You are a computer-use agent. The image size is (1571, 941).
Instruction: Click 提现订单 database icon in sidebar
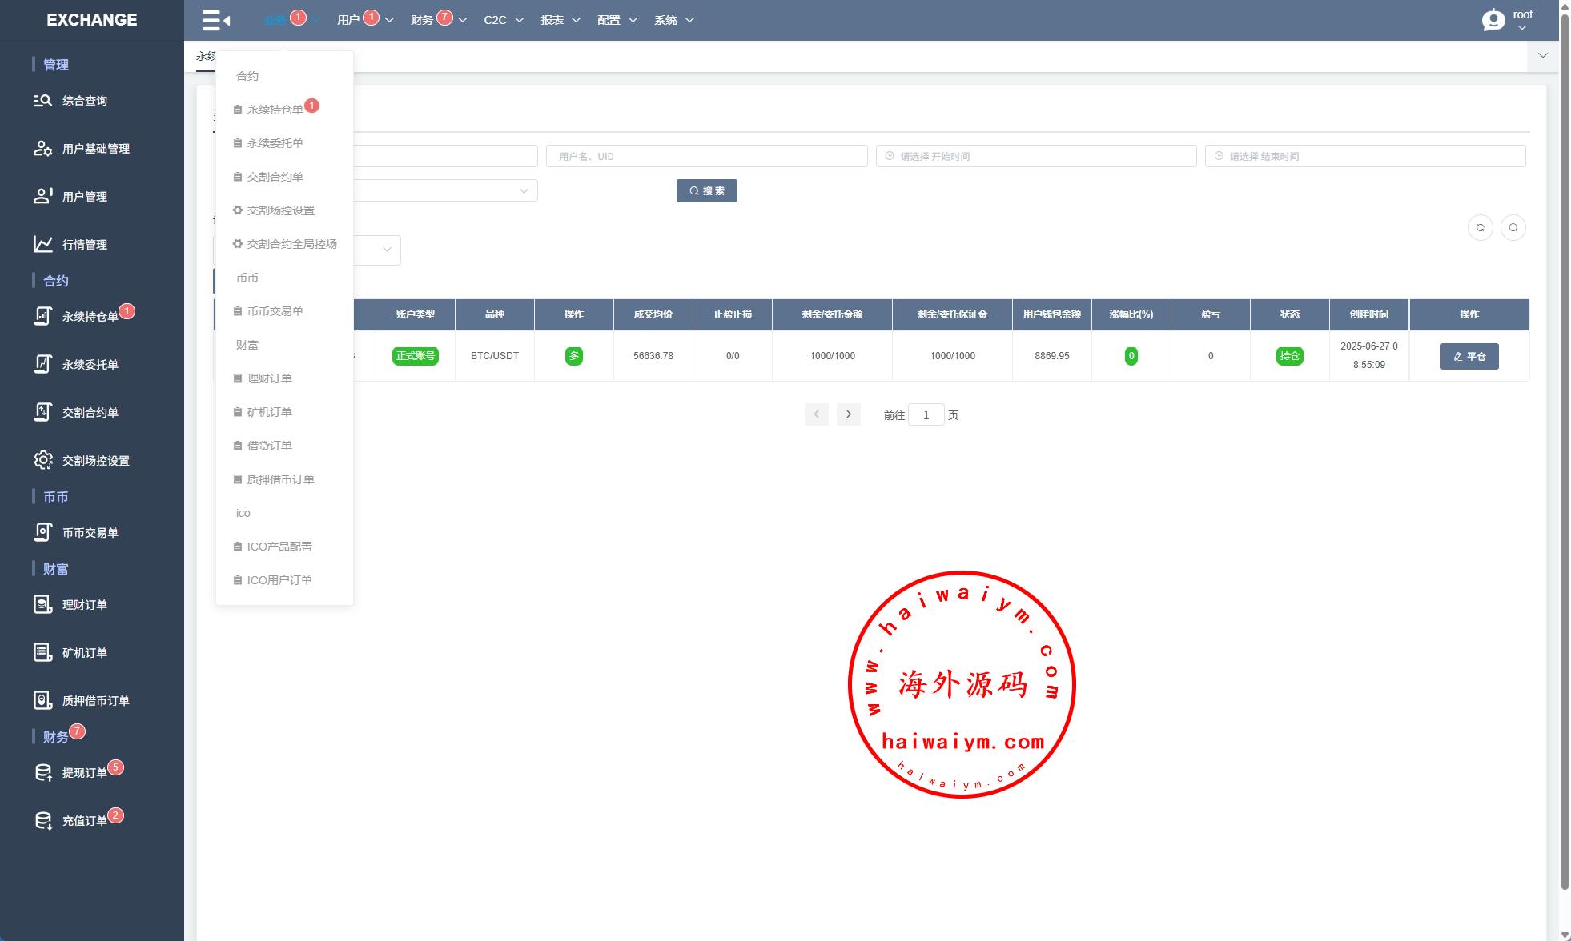tap(42, 772)
